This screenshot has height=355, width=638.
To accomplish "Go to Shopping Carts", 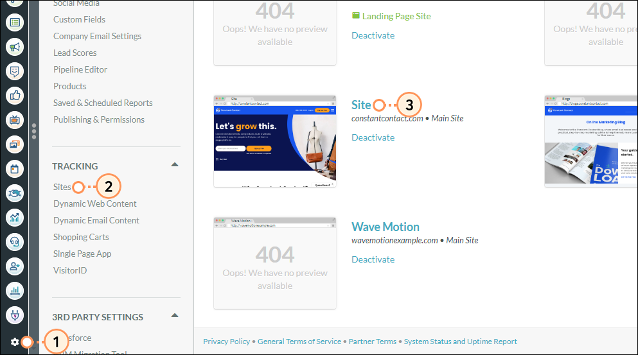I will pos(81,237).
